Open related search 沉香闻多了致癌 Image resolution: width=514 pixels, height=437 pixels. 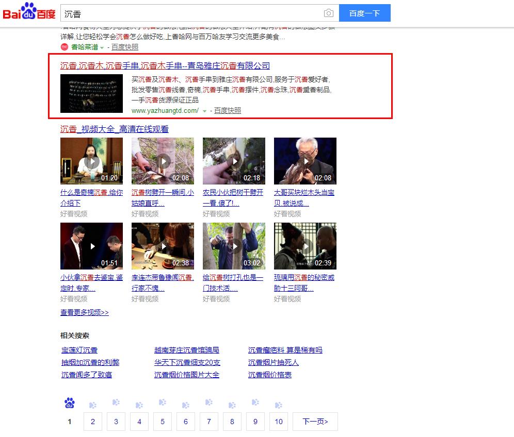click(87, 375)
